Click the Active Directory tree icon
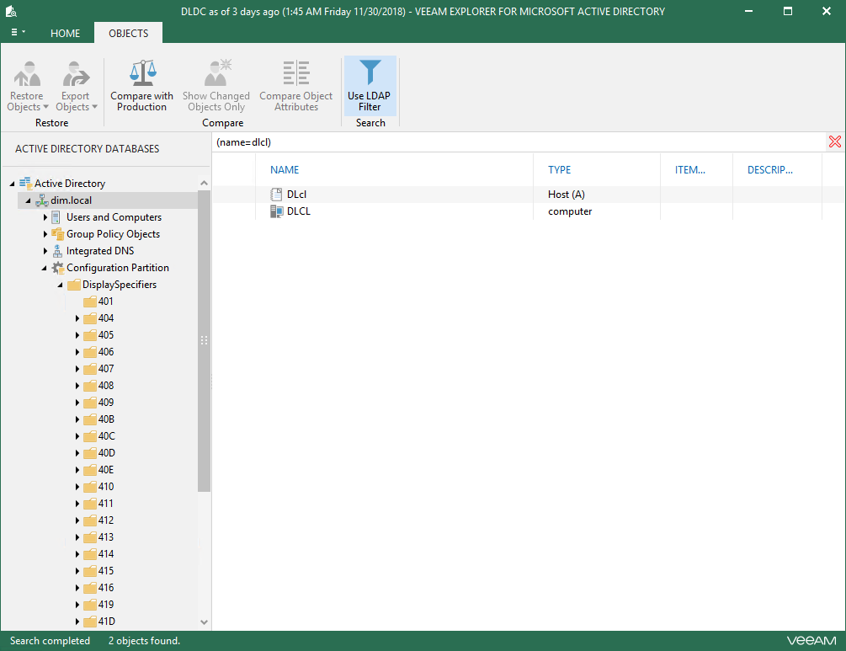 click(x=25, y=183)
